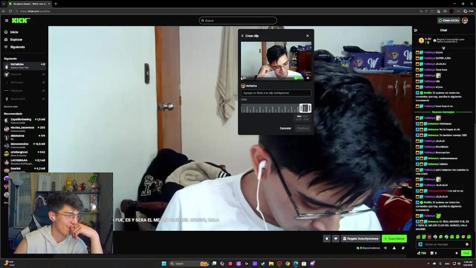Show hidden system tray icons
This screenshot has height=268, width=476.
pos(428,264)
